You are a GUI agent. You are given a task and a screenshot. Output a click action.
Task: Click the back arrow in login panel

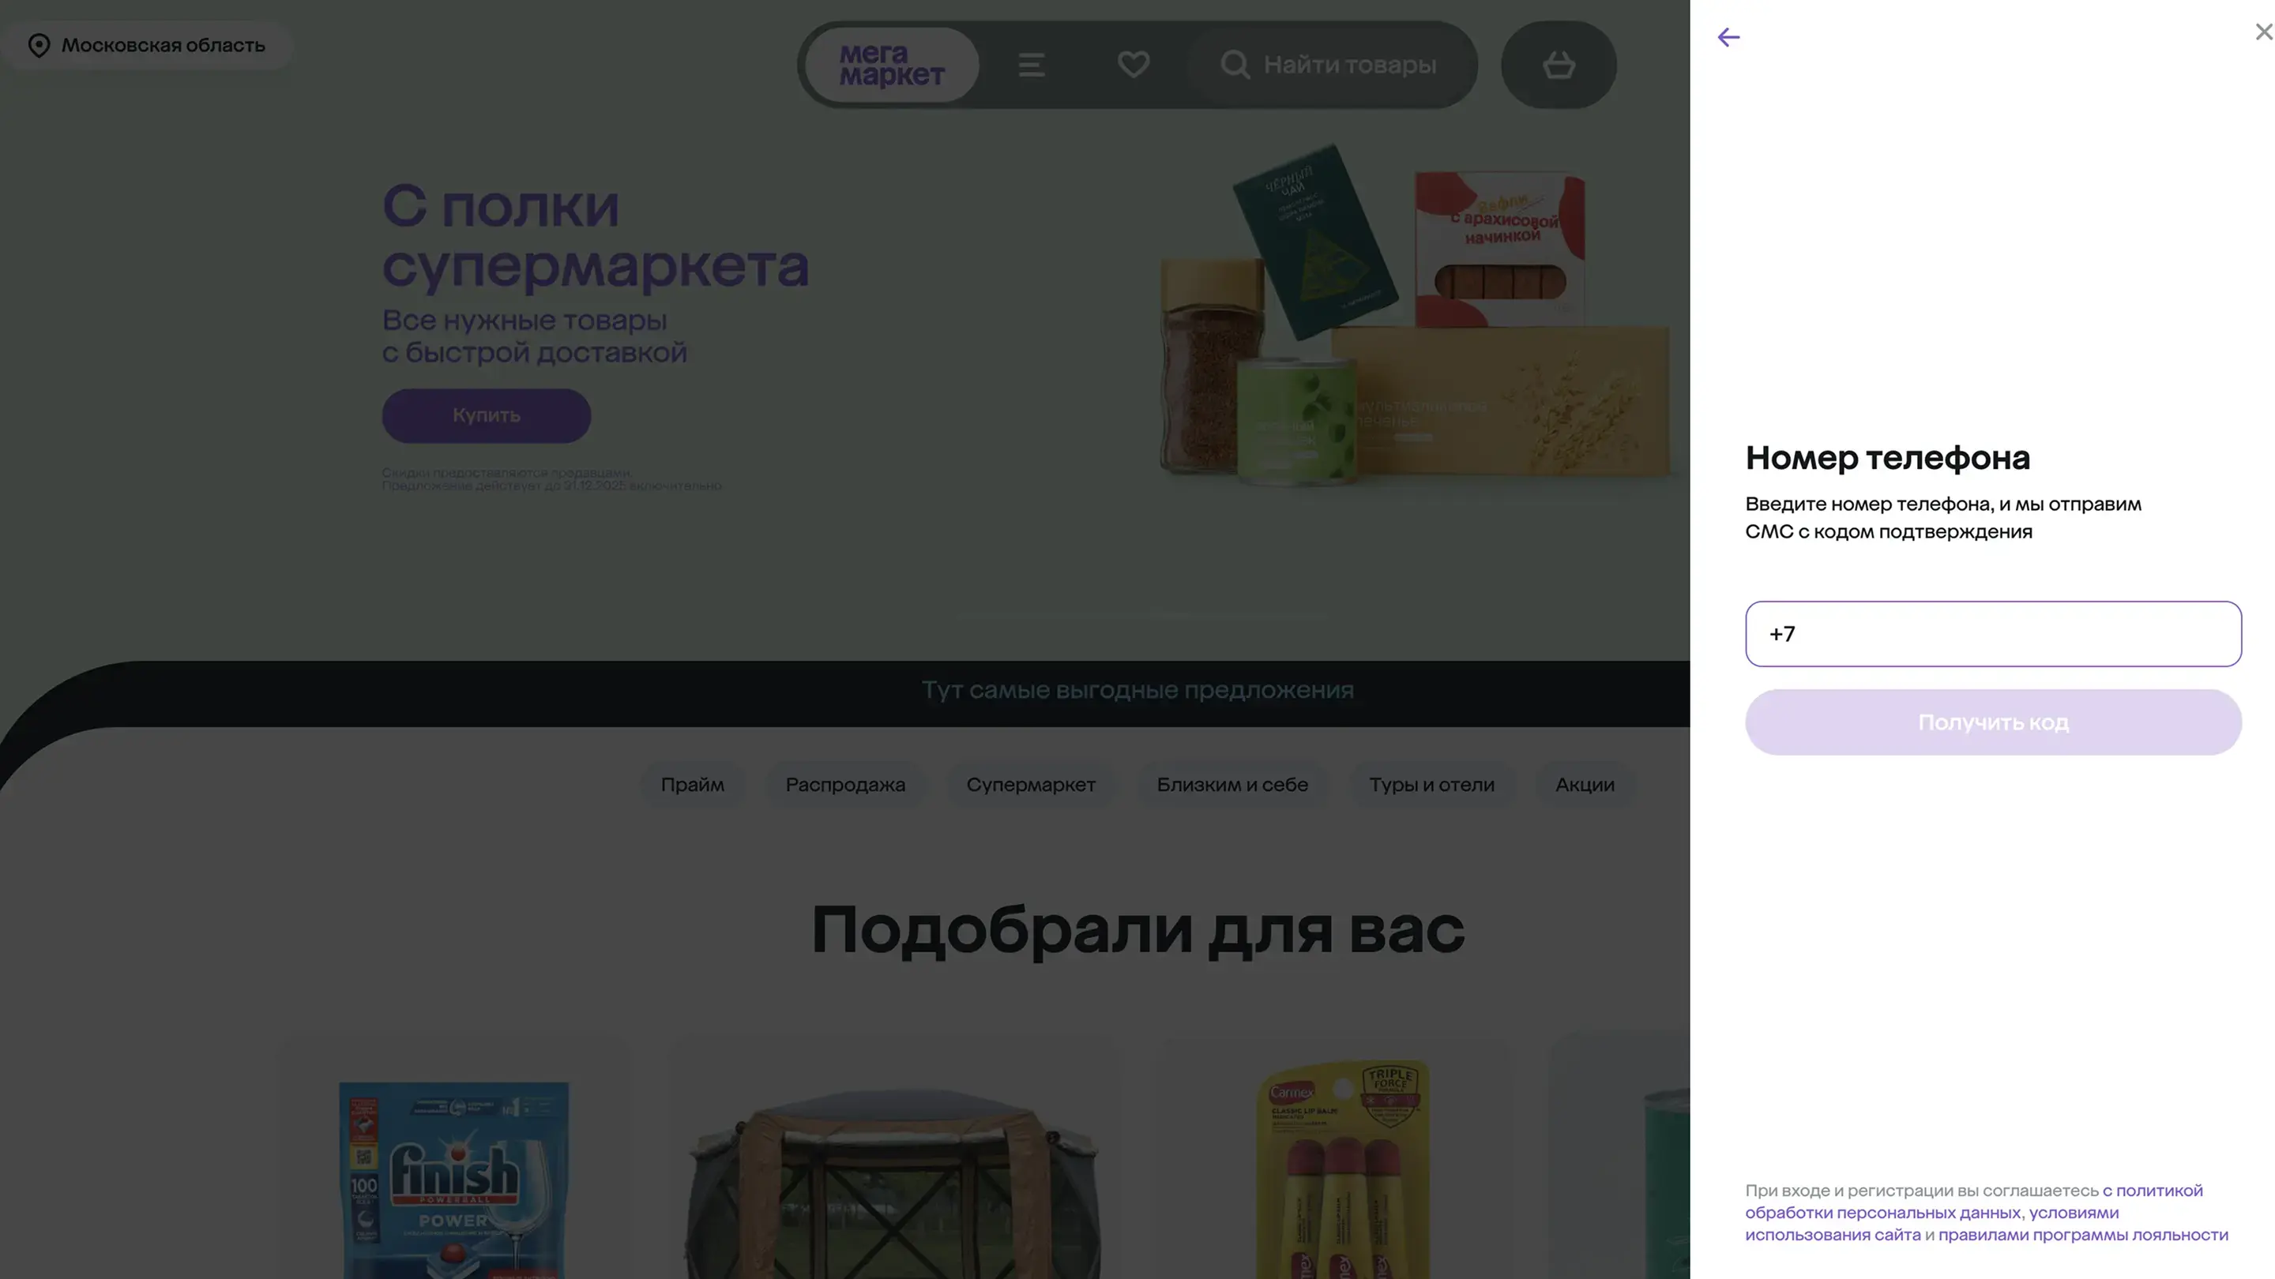coord(1728,37)
